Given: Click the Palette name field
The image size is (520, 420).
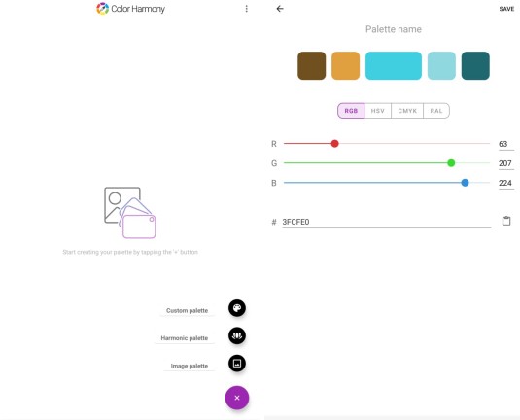Looking at the screenshot, I should coord(394,29).
